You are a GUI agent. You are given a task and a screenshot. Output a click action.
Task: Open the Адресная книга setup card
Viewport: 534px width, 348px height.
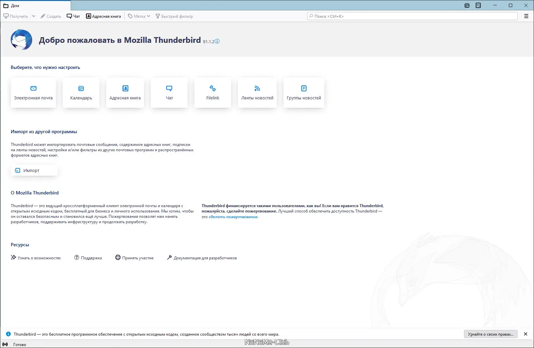[125, 93]
